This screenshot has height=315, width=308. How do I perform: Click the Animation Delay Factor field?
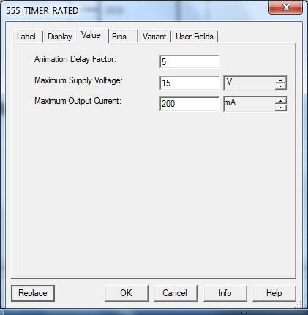point(189,62)
